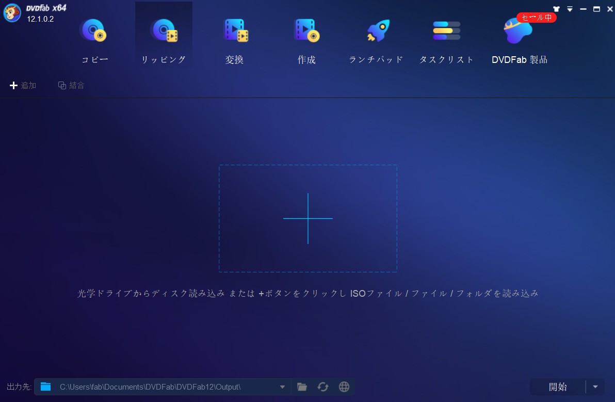Open the title bar dropdown menu arrow

[570, 9]
